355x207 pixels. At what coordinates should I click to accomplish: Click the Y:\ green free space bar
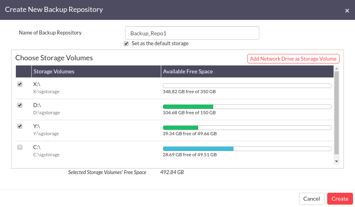click(x=180, y=128)
